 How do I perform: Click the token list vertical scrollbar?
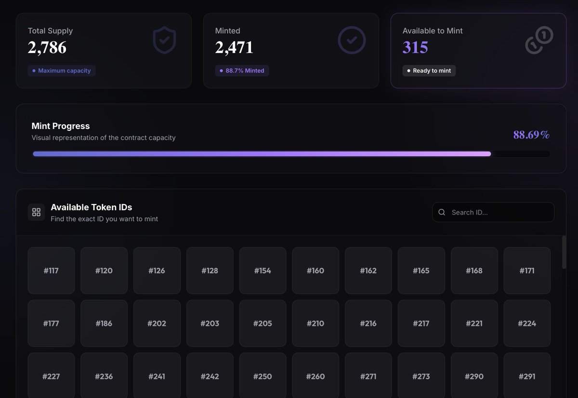tap(564, 252)
